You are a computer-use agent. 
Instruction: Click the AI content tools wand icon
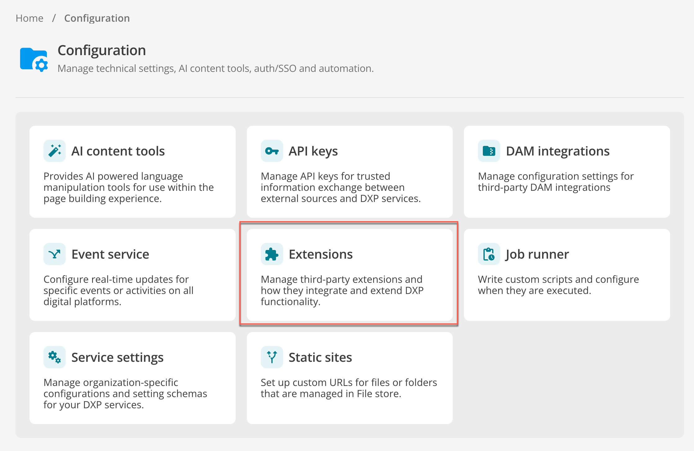coord(54,151)
